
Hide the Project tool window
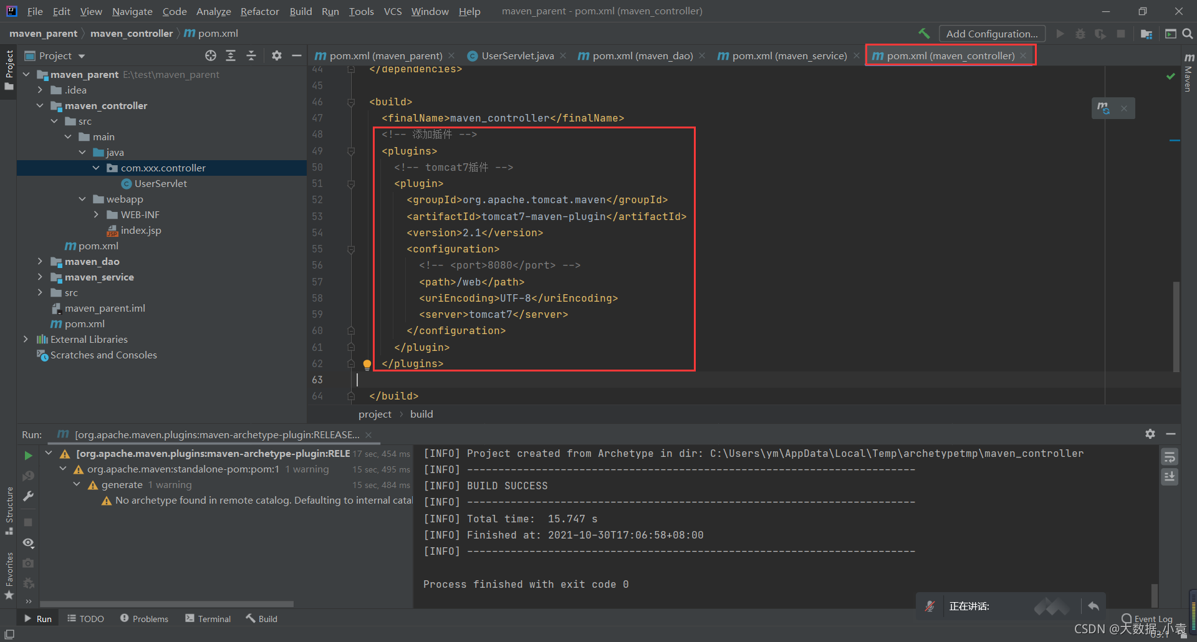tap(297, 55)
